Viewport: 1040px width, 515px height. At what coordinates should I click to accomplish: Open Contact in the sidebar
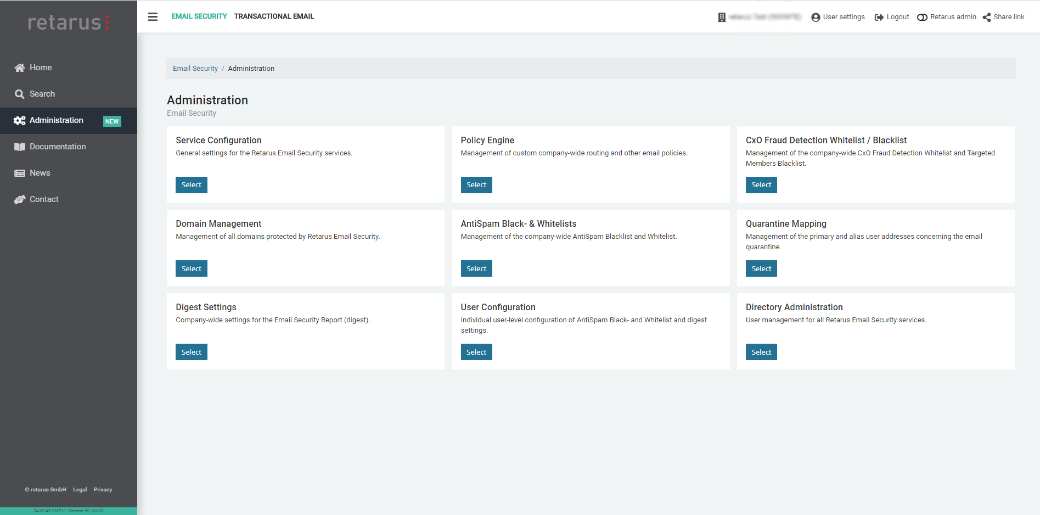point(69,199)
